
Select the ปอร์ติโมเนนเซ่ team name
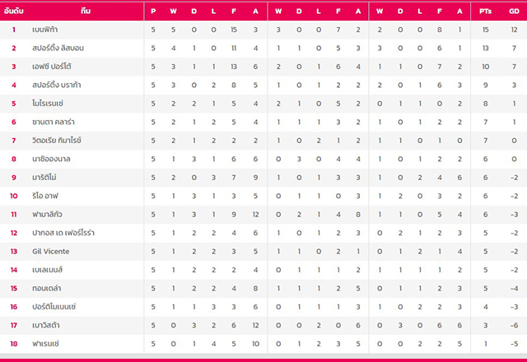[54, 307]
